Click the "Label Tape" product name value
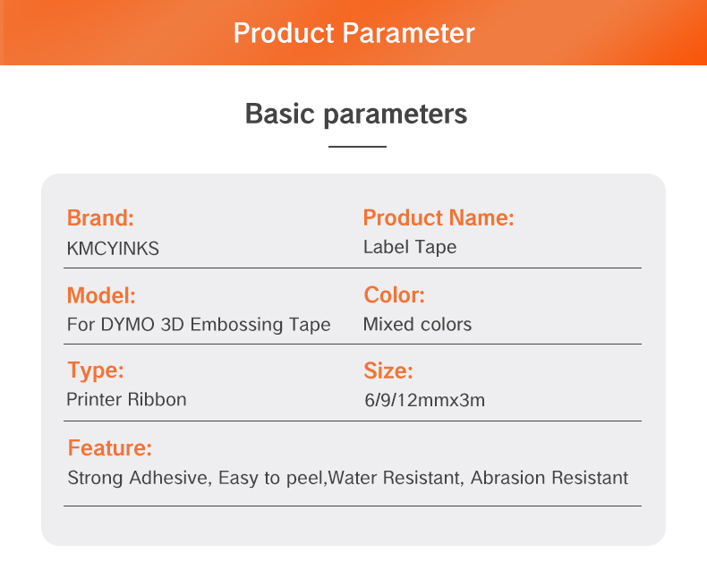 (409, 247)
